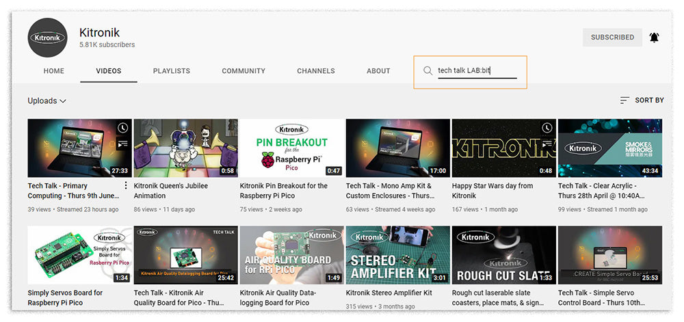Open the Rough Cut Slate video thumbnail
Screen dimensions: 684x322
[x=503, y=255]
